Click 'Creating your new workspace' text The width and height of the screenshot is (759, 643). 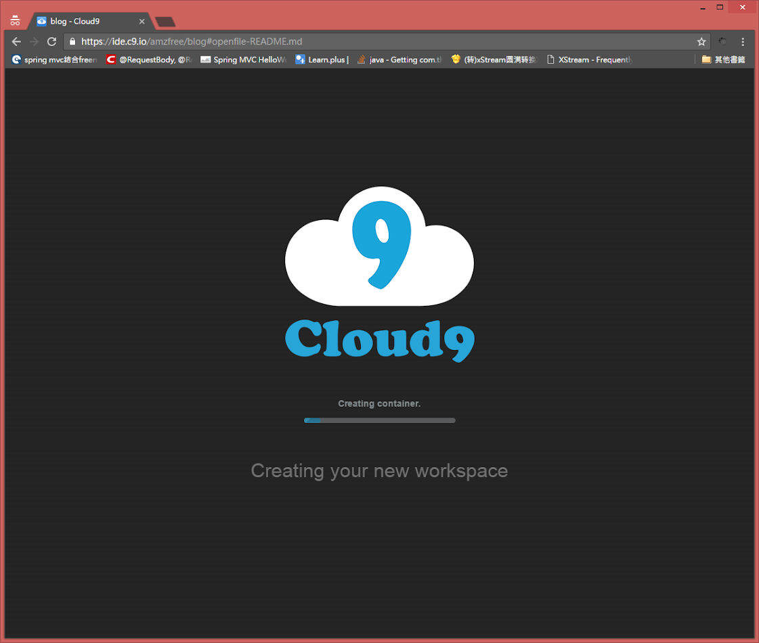(379, 471)
